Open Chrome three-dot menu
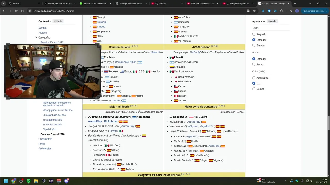 326,11
